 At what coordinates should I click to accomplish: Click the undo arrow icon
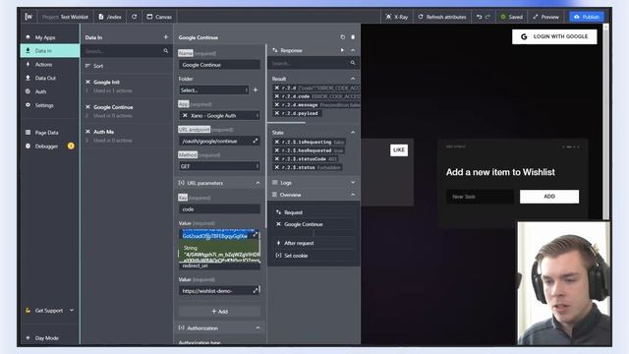coord(479,17)
